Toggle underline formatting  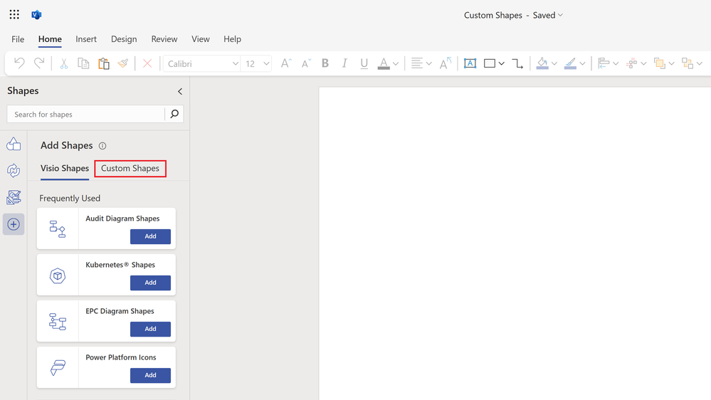tap(364, 63)
